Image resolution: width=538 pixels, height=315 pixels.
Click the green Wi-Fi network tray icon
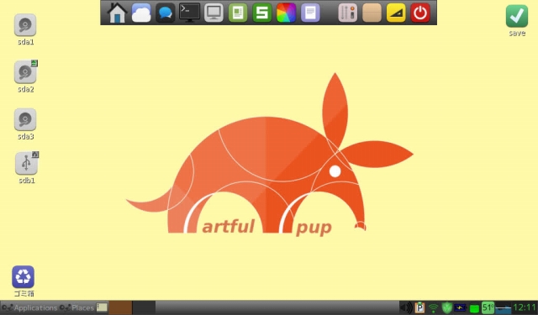(434, 308)
